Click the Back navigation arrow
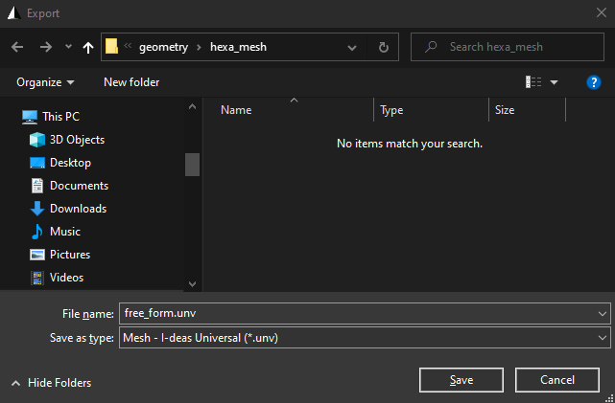The image size is (615, 403). pos(17,47)
